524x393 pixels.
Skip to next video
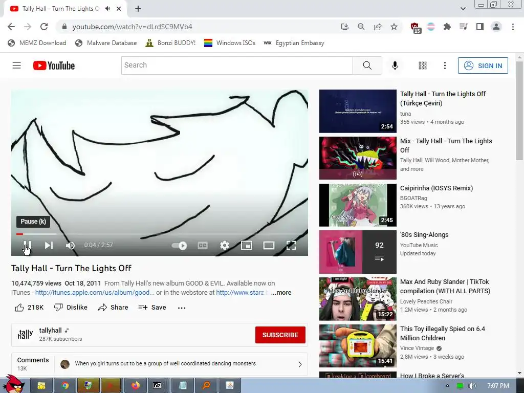tap(49, 245)
